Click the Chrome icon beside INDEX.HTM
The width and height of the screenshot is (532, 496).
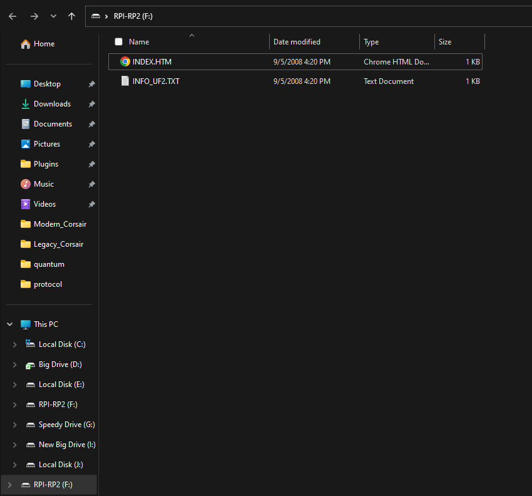[125, 61]
